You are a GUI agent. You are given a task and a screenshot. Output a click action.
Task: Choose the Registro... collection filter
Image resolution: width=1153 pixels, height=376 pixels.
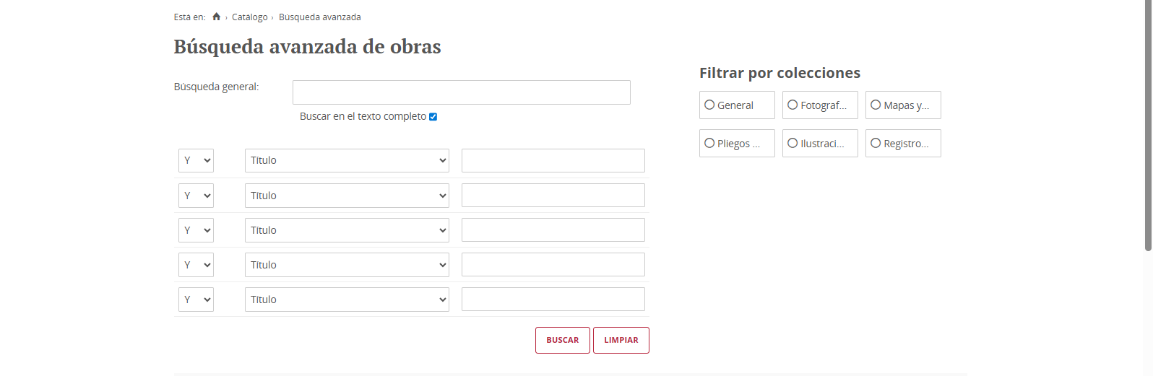pyautogui.click(x=876, y=143)
